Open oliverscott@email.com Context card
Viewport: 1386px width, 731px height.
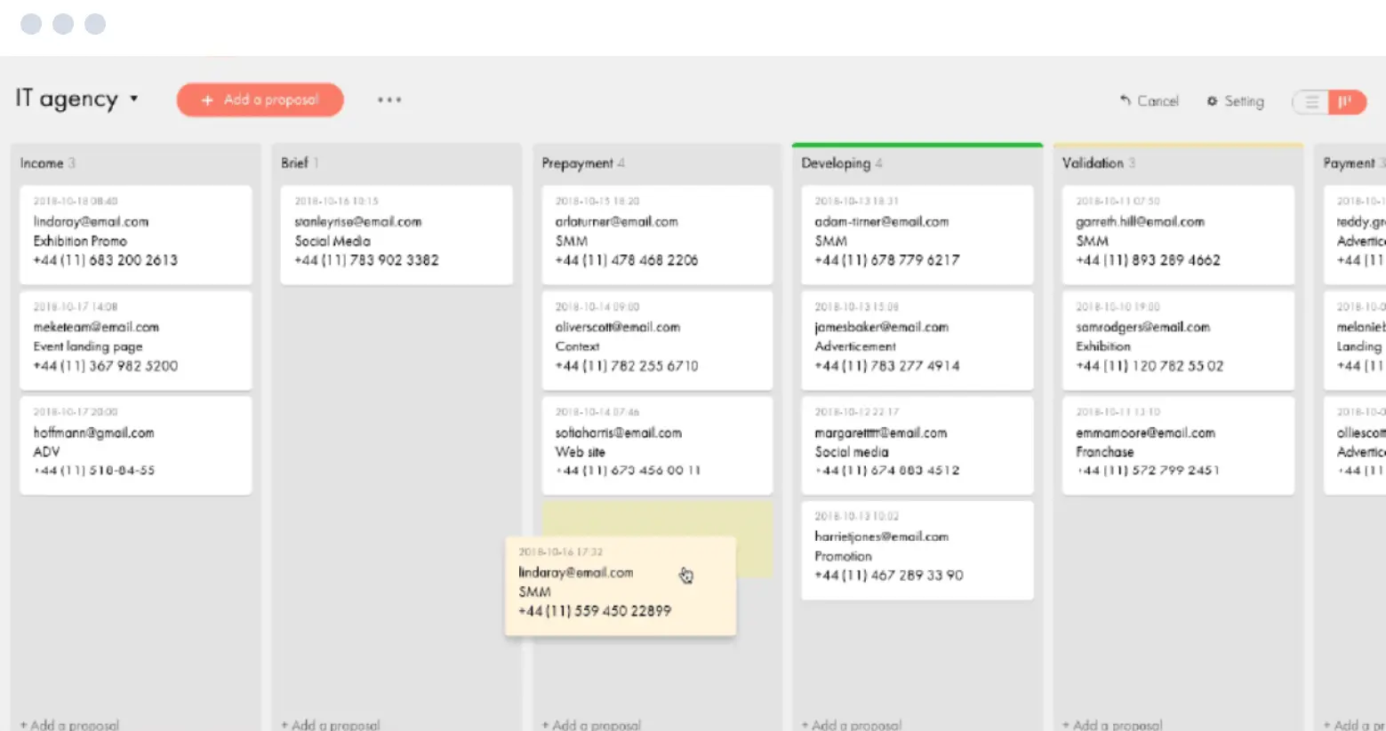click(657, 341)
